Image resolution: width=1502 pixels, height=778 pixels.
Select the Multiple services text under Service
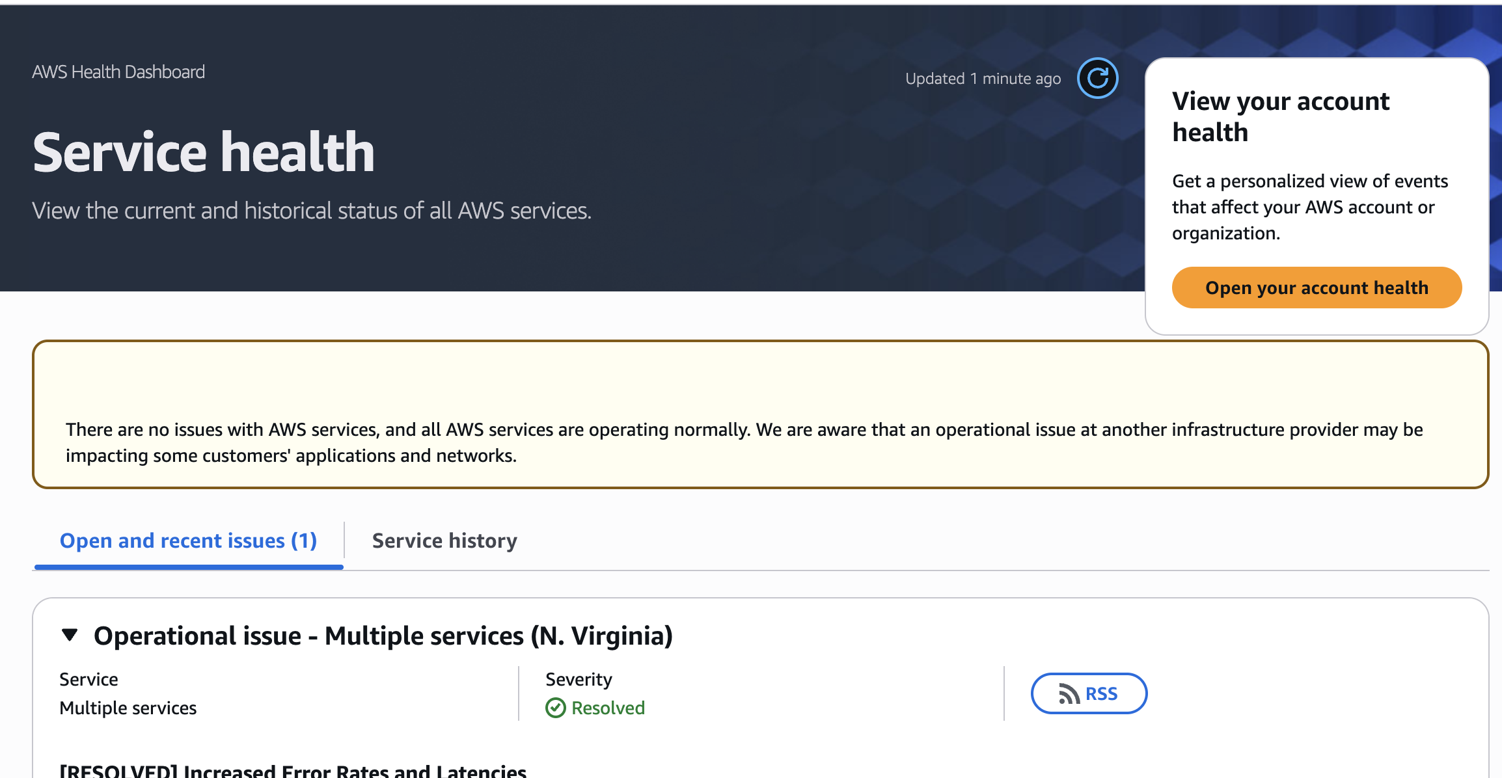pyautogui.click(x=128, y=708)
